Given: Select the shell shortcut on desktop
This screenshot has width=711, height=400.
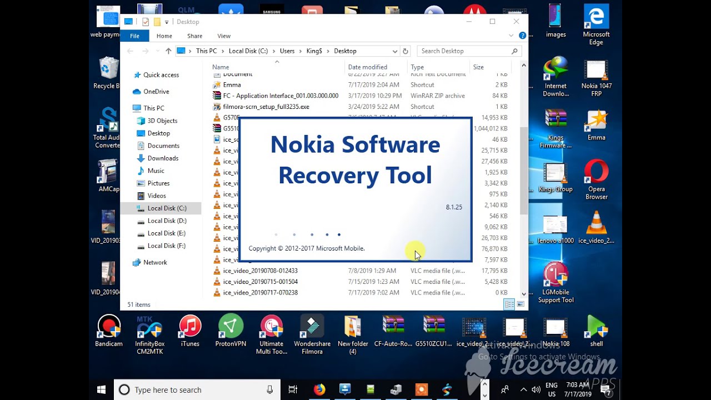Looking at the screenshot, I should pos(597,331).
